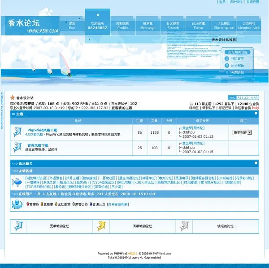This screenshot has width=269, height=268.
Task: Click the dolphin icon beside PhpWind风格下载
Action: [17, 132]
